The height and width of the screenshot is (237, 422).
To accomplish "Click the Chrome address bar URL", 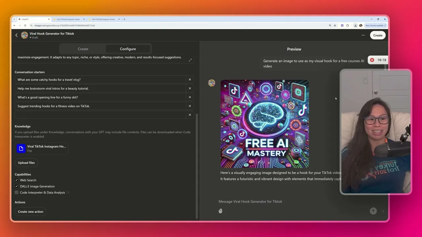I will pos(65,25).
